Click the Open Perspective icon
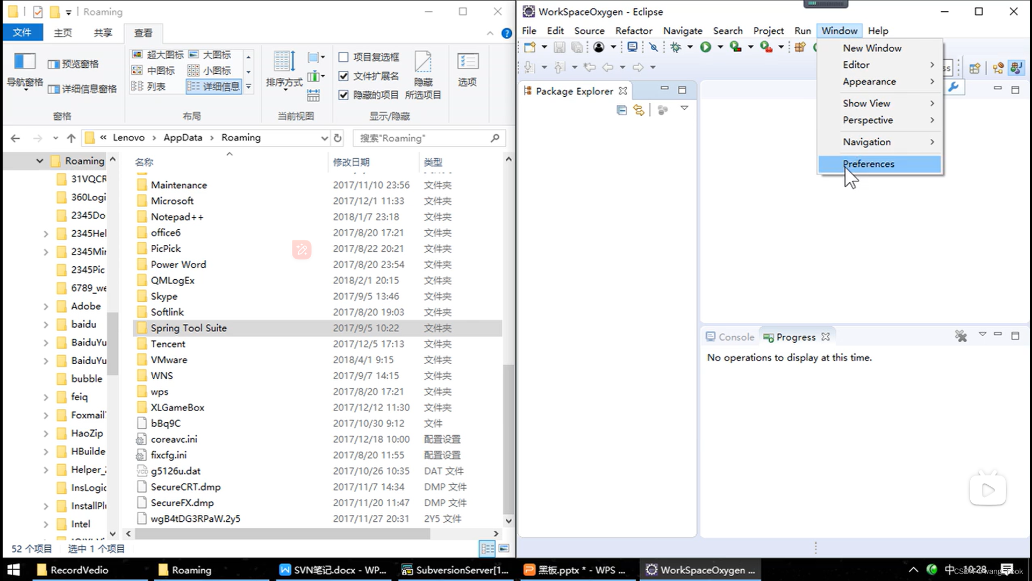 974,68
